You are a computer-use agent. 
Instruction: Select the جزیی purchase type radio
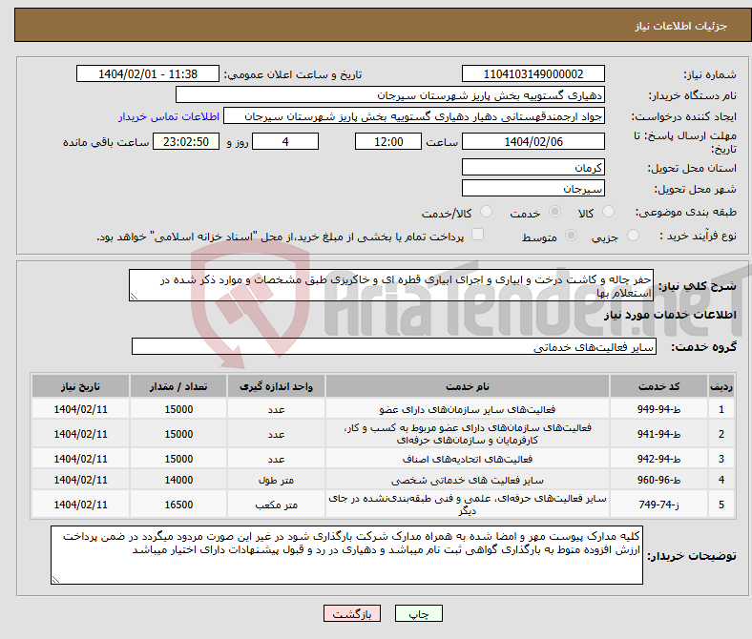coord(633,235)
